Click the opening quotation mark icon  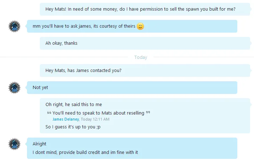(x=49, y=113)
